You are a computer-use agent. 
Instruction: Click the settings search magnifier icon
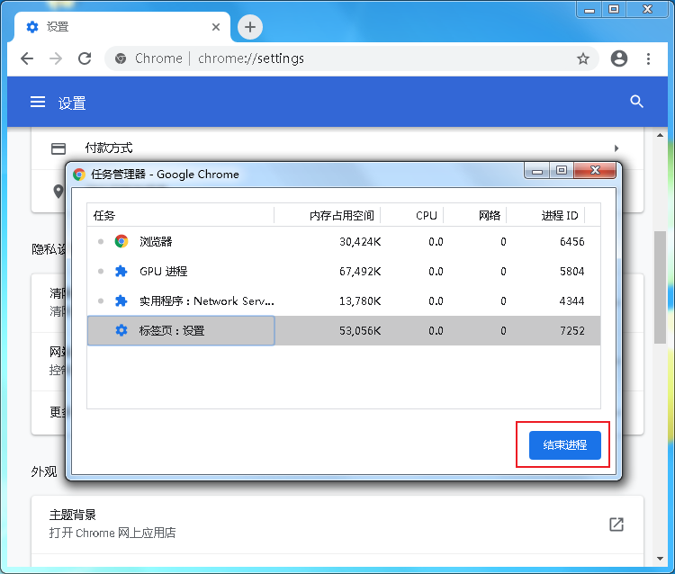pos(636,102)
